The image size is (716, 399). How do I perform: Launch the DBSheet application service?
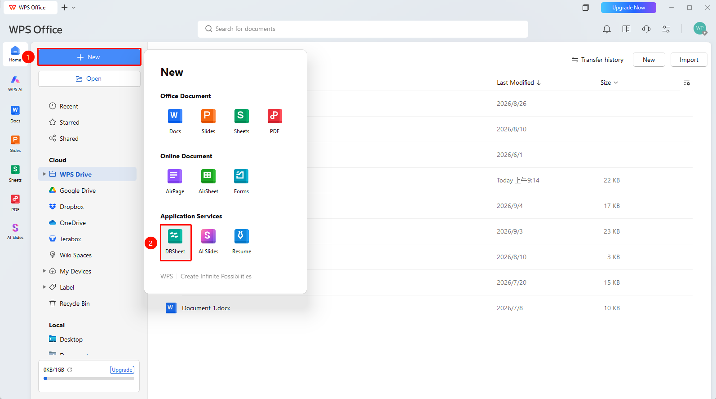pos(175,242)
